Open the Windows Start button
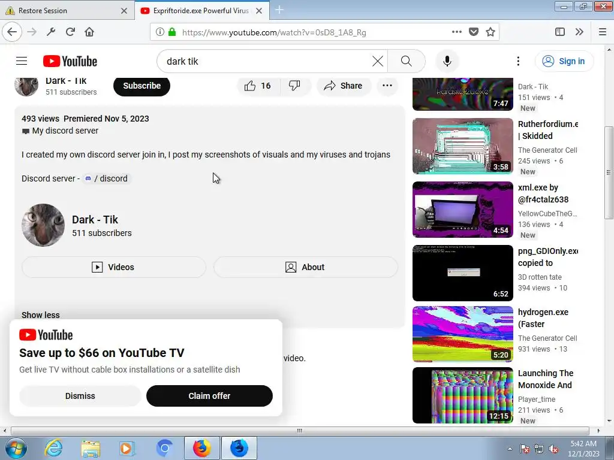Viewport: 614px width, 460px height. pos(15,448)
